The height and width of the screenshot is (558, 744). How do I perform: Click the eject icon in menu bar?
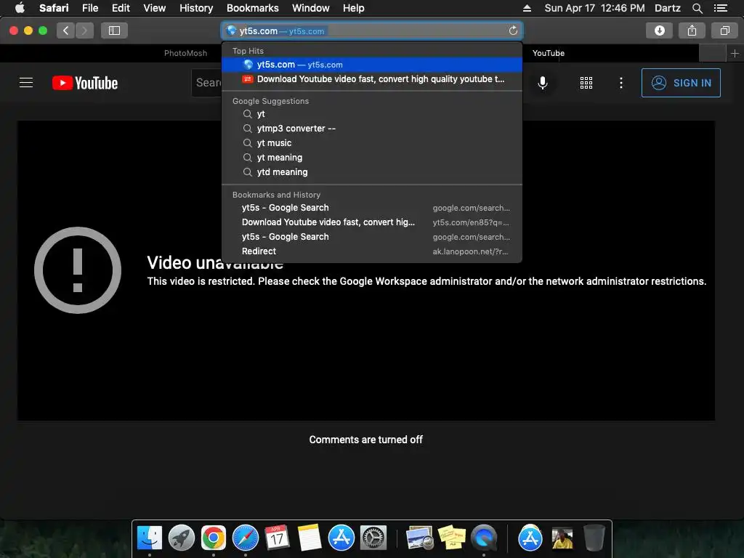pos(527,8)
